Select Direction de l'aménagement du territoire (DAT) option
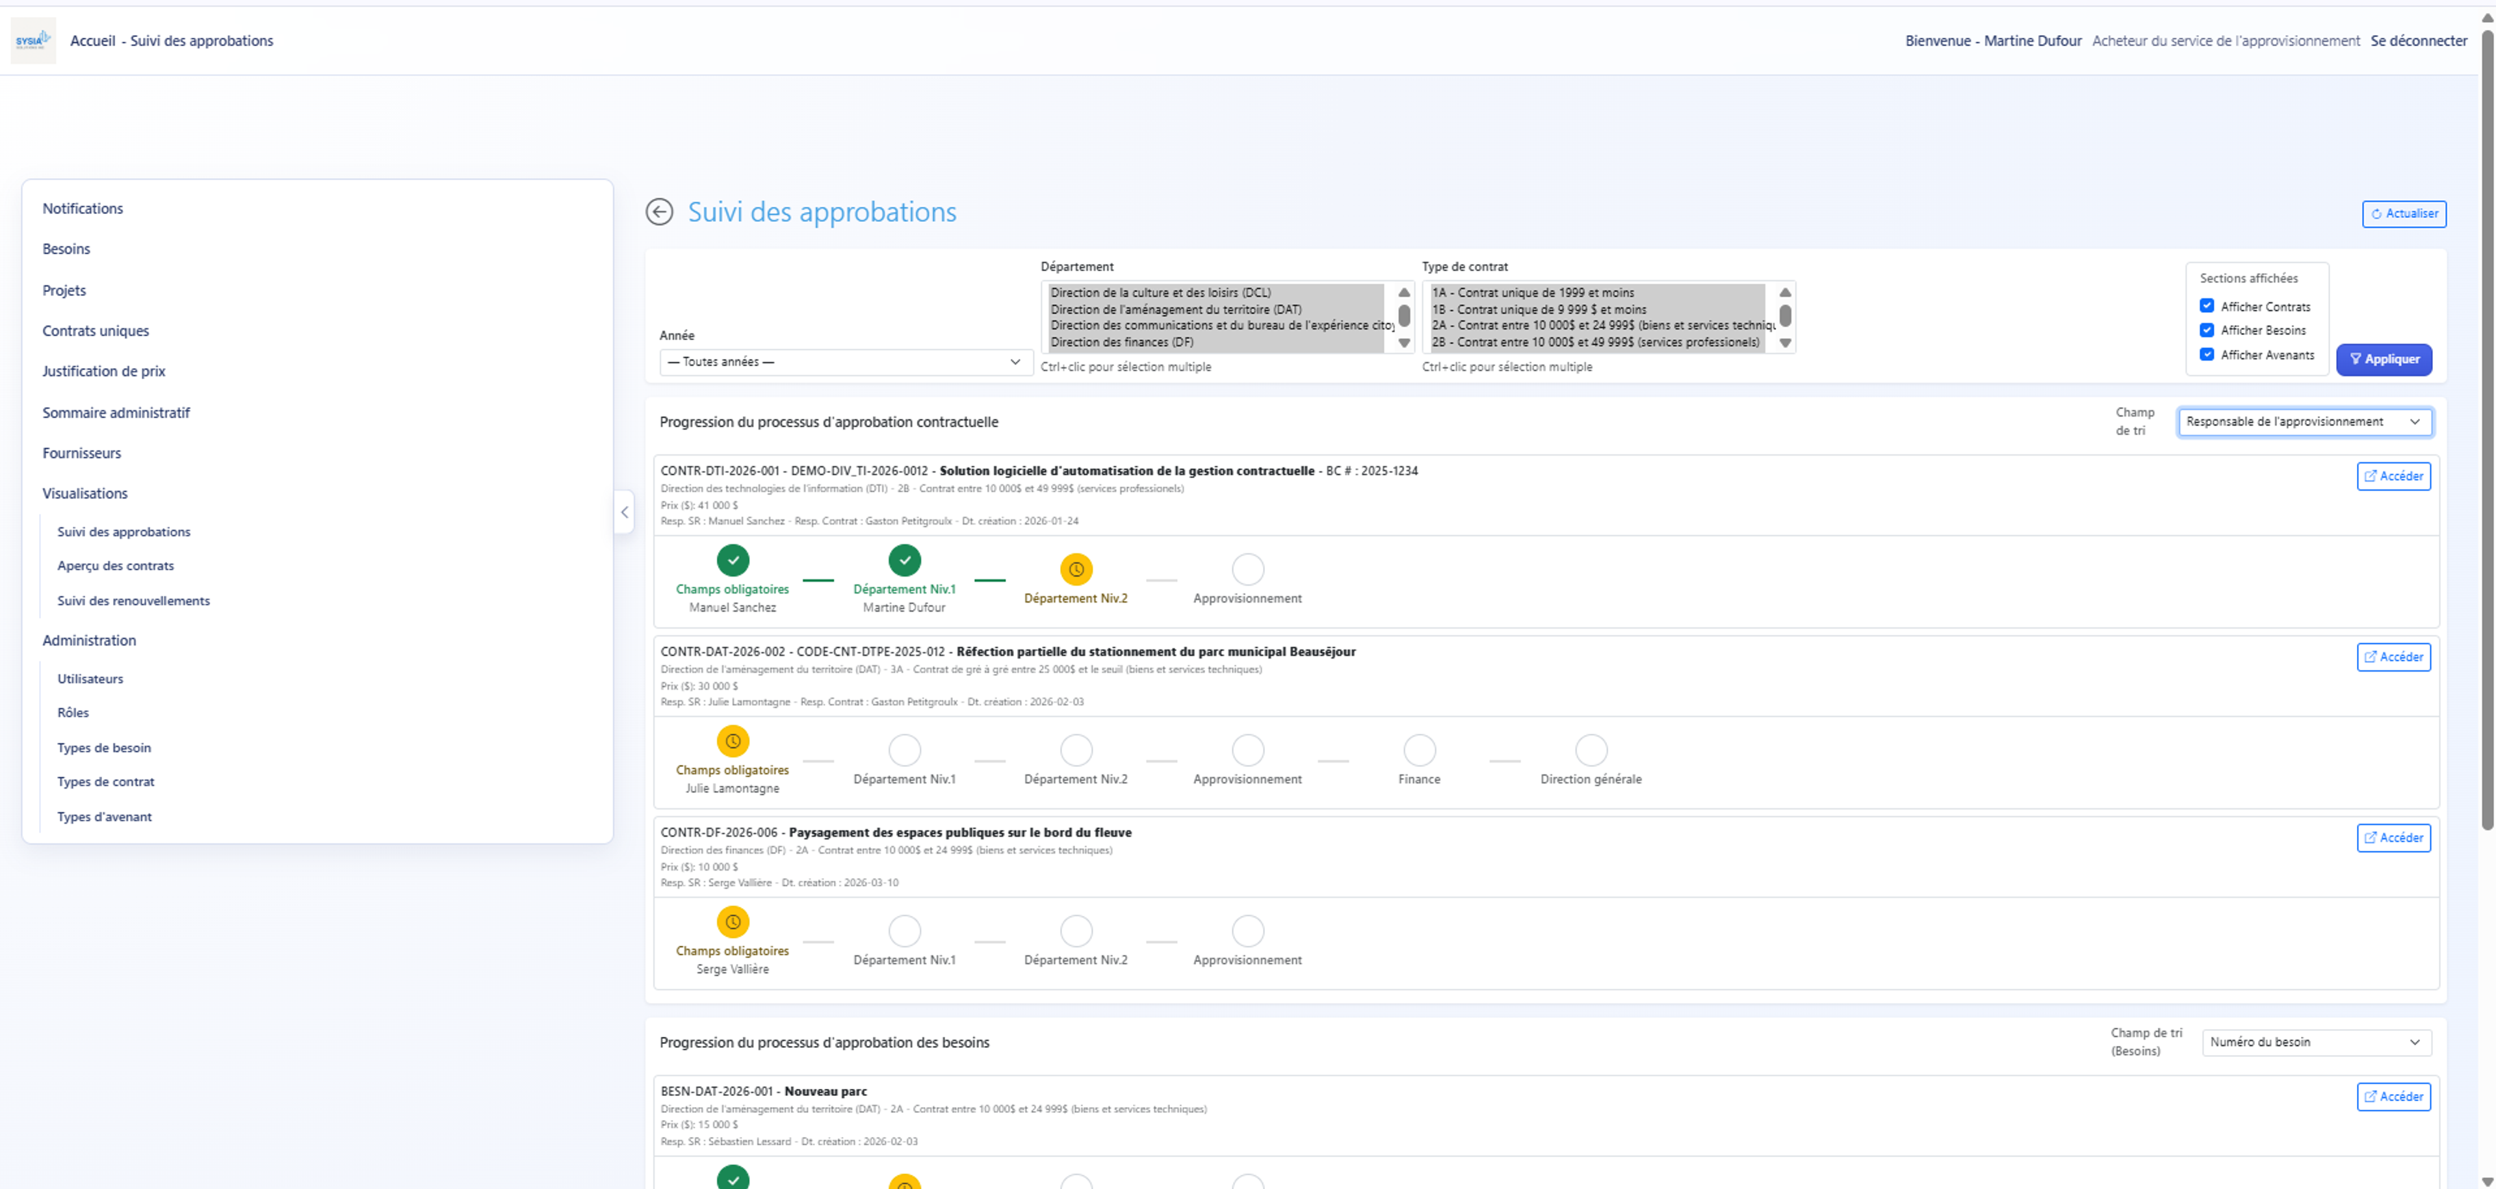 [x=1216, y=310]
